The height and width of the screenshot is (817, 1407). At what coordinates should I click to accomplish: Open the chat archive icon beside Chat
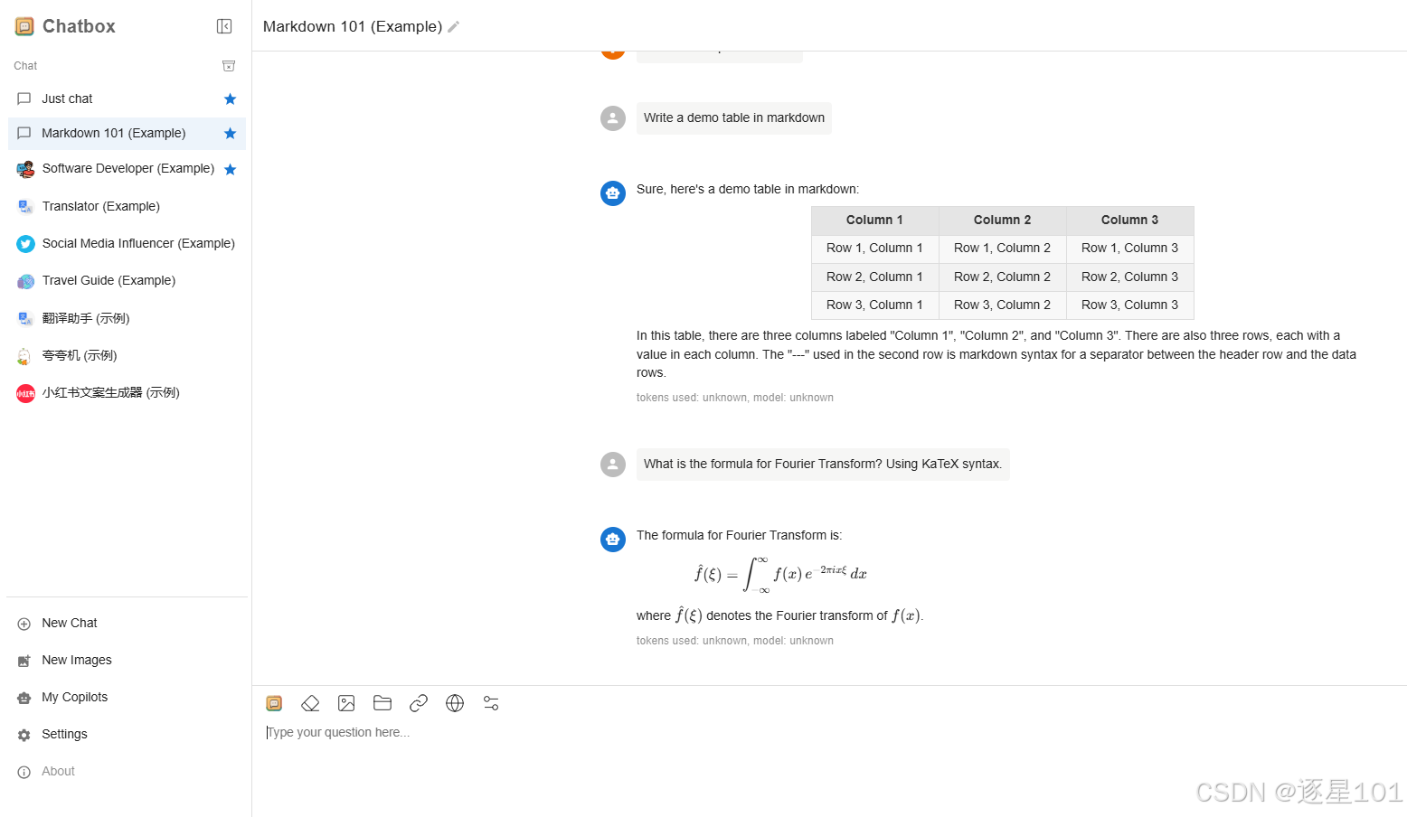click(x=229, y=66)
